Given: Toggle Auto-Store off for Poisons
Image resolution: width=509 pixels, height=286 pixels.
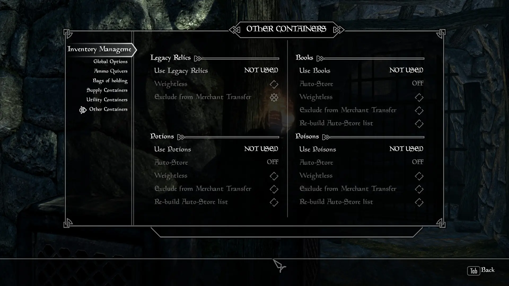Looking at the screenshot, I should (418, 162).
